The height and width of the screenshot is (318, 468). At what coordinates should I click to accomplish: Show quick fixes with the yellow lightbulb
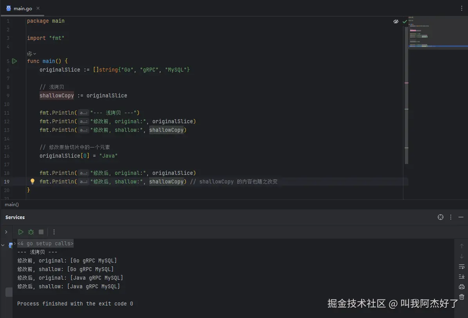33,181
